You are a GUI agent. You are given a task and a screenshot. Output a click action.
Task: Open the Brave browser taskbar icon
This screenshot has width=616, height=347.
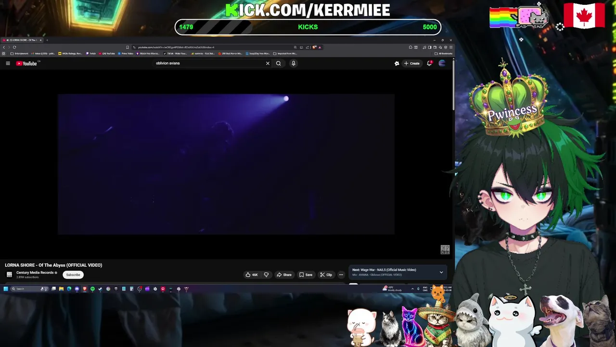(x=85, y=289)
